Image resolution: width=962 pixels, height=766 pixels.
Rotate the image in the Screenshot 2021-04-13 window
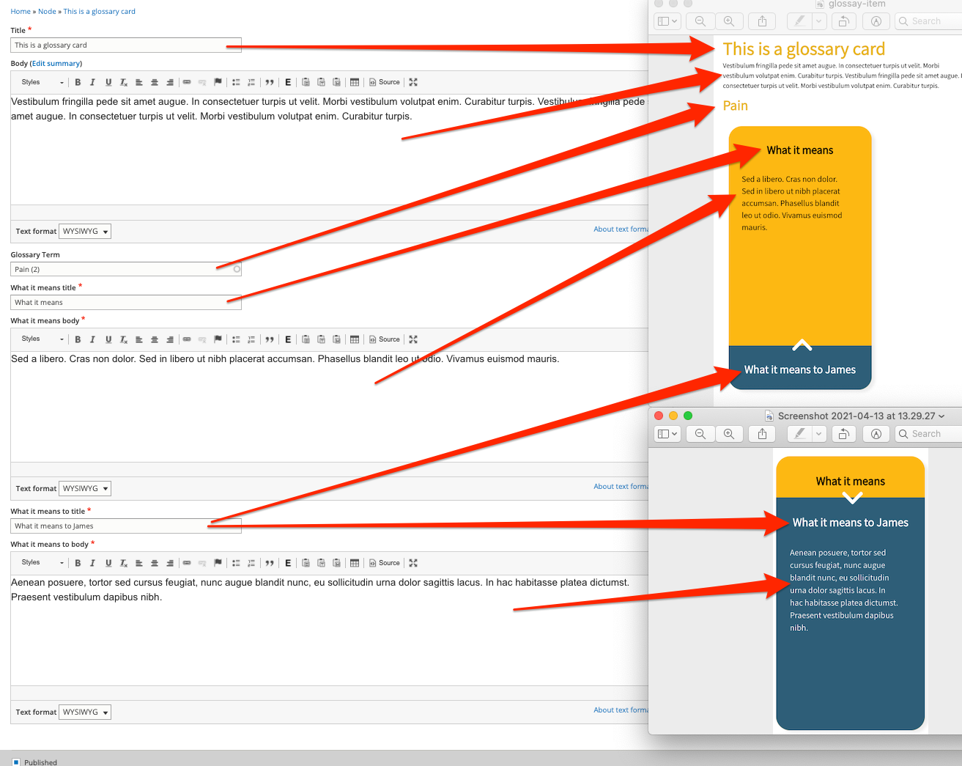tap(843, 434)
